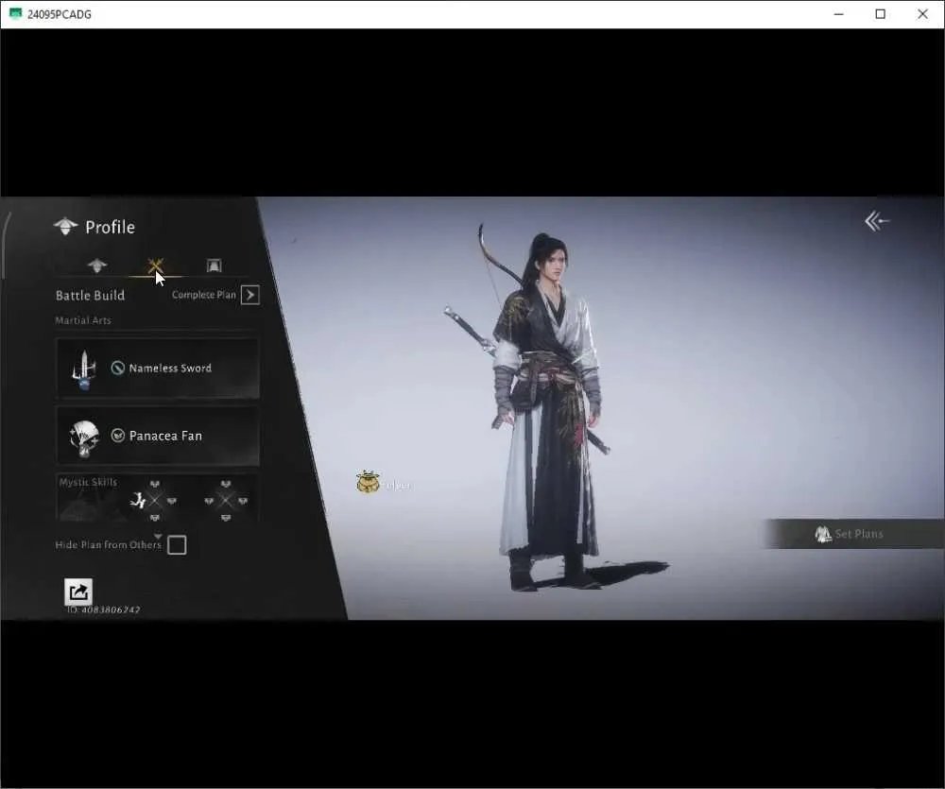This screenshot has width=945, height=789.
Task: Select the equipped Mystic Skill slot icon
Action: click(139, 500)
